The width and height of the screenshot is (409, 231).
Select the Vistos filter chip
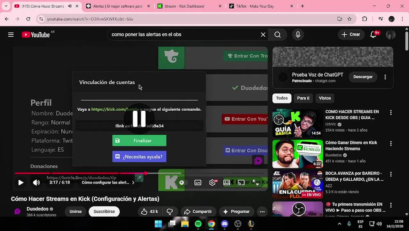tap(325, 98)
